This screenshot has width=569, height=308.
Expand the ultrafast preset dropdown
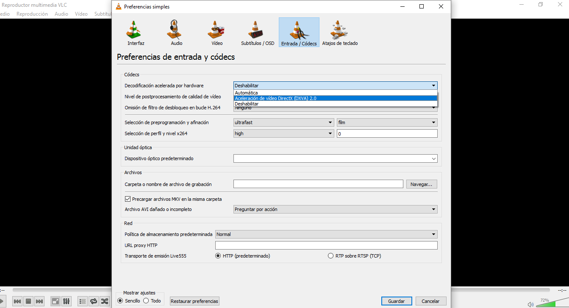click(283, 122)
